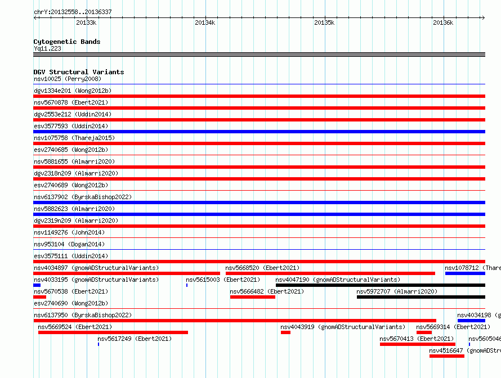Click esv2740685 (Wong2012b) label
Image resolution: width=501 pixels, height=378 pixels.
(71, 150)
